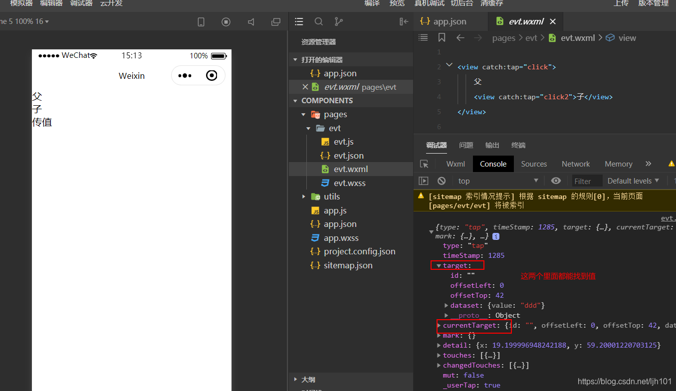This screenshot has width=676, height=391.
Task: Open the Wxml devtools tab
Action: pyautogui.click(x=455, y=164)
